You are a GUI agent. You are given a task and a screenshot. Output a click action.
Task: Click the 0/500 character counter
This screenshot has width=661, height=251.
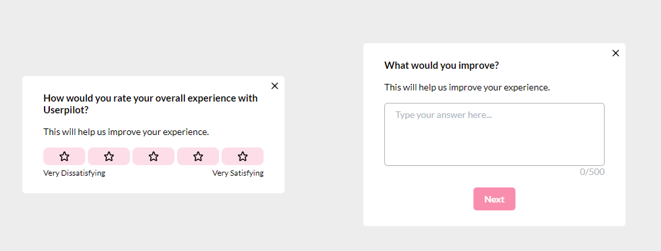[x=592, y=172]
